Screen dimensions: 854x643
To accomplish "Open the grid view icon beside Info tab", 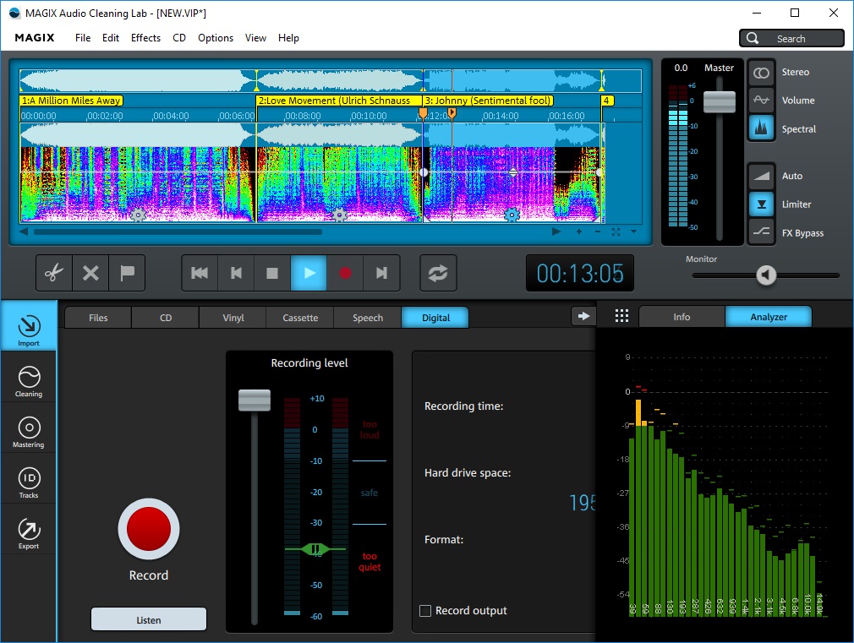I will [x=621, y=315].
